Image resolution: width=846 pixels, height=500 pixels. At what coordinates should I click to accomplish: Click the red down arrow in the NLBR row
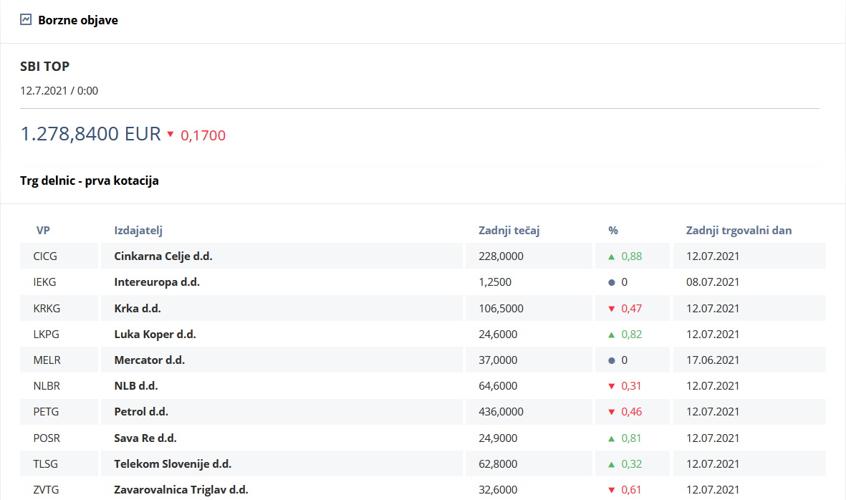tap(611, 386)
